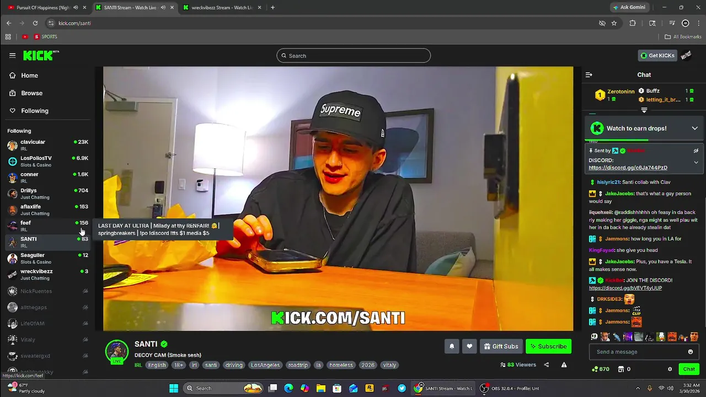The width and height of the screenshot is (706, 397).
Task: Open wreckvibezz channel in Following list
Action: 47,275
